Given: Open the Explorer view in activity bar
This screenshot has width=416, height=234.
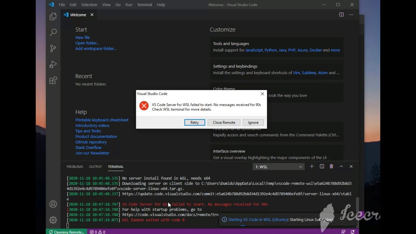Looking at the screenshot, I should coord(53,17).
